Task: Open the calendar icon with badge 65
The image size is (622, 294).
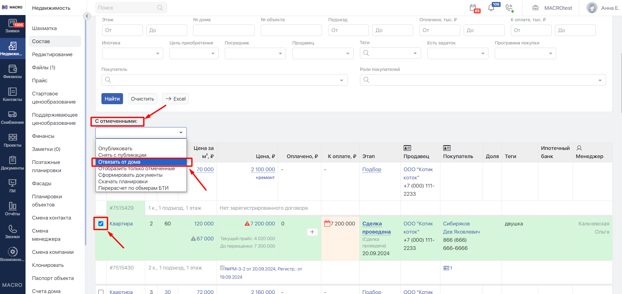Action: (474, 8)
